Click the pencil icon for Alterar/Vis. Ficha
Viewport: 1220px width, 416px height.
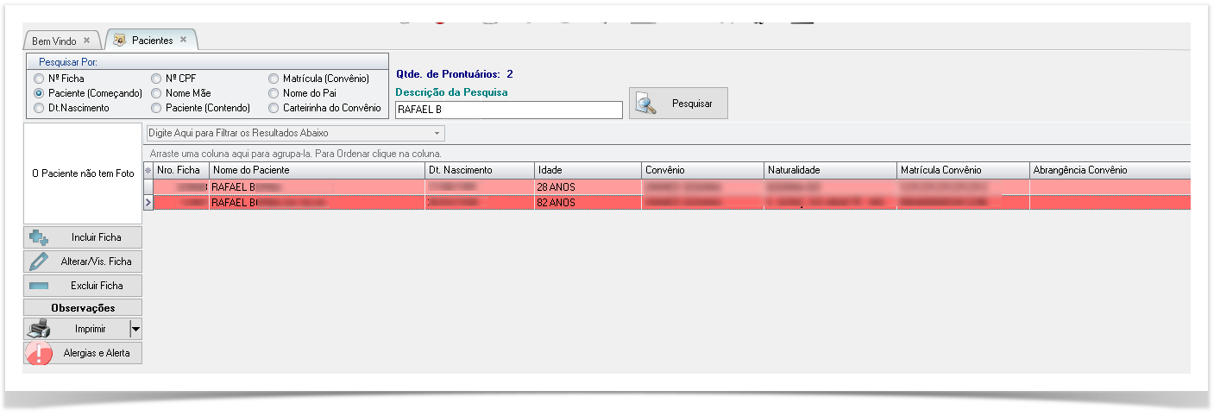click(39, 262)
